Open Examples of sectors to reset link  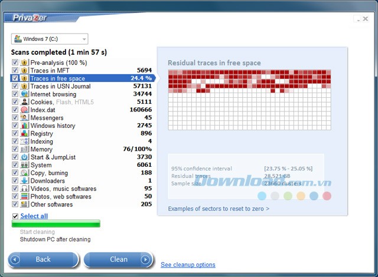point(219,209)
